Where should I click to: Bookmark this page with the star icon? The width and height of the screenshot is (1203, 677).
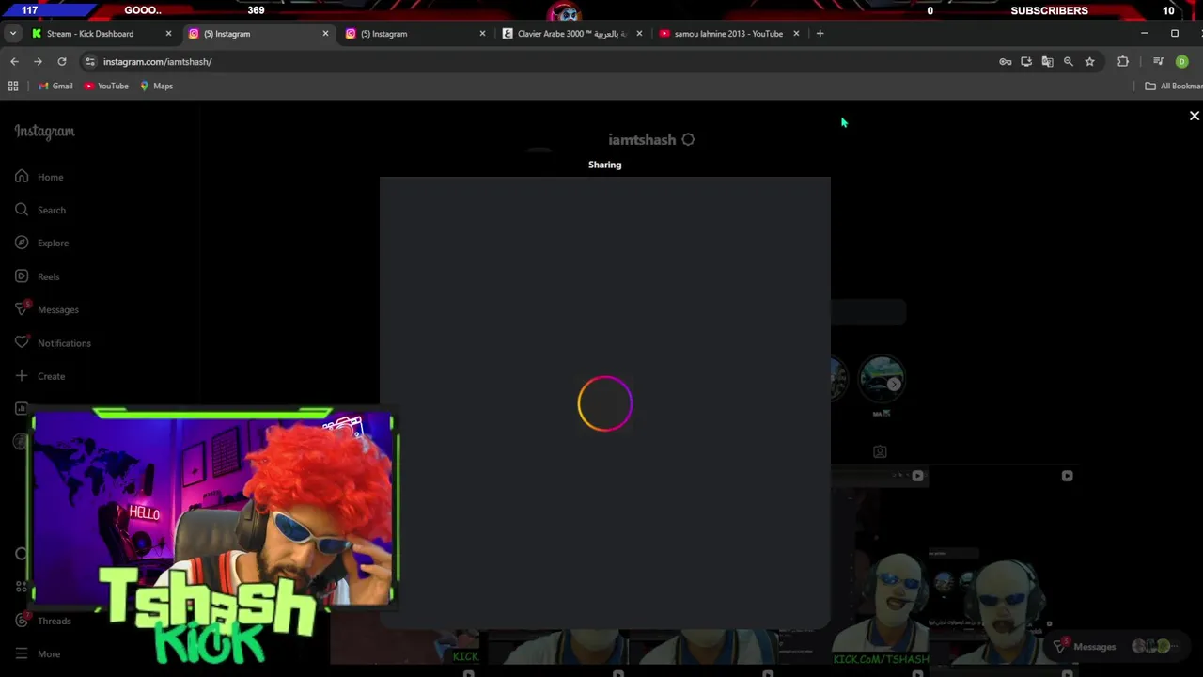(x=1089, y=61)
